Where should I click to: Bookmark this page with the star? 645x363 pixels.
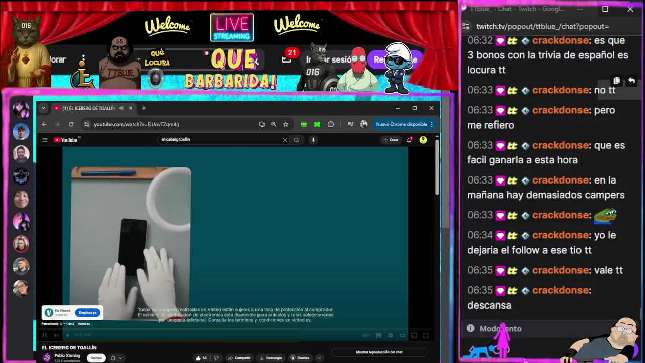[286, 124]
